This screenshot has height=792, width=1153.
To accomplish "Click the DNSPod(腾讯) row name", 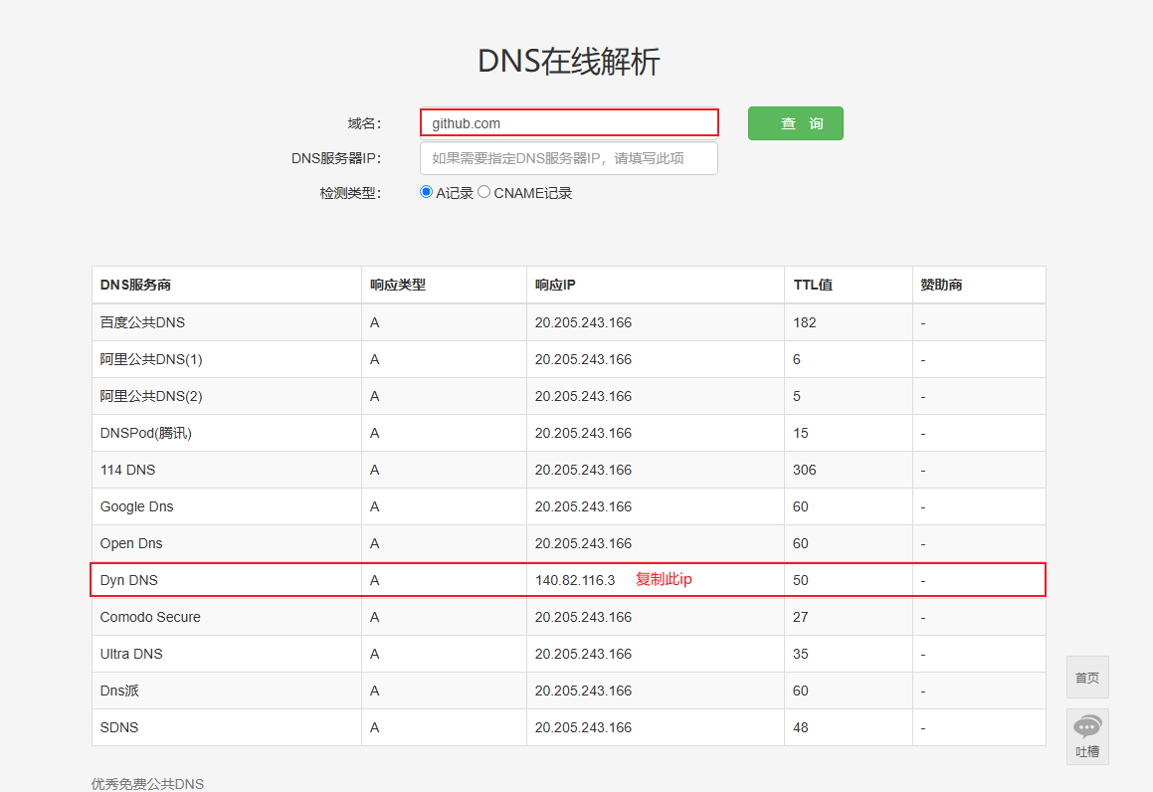I will pyautogui.click(x=145, y=433).
